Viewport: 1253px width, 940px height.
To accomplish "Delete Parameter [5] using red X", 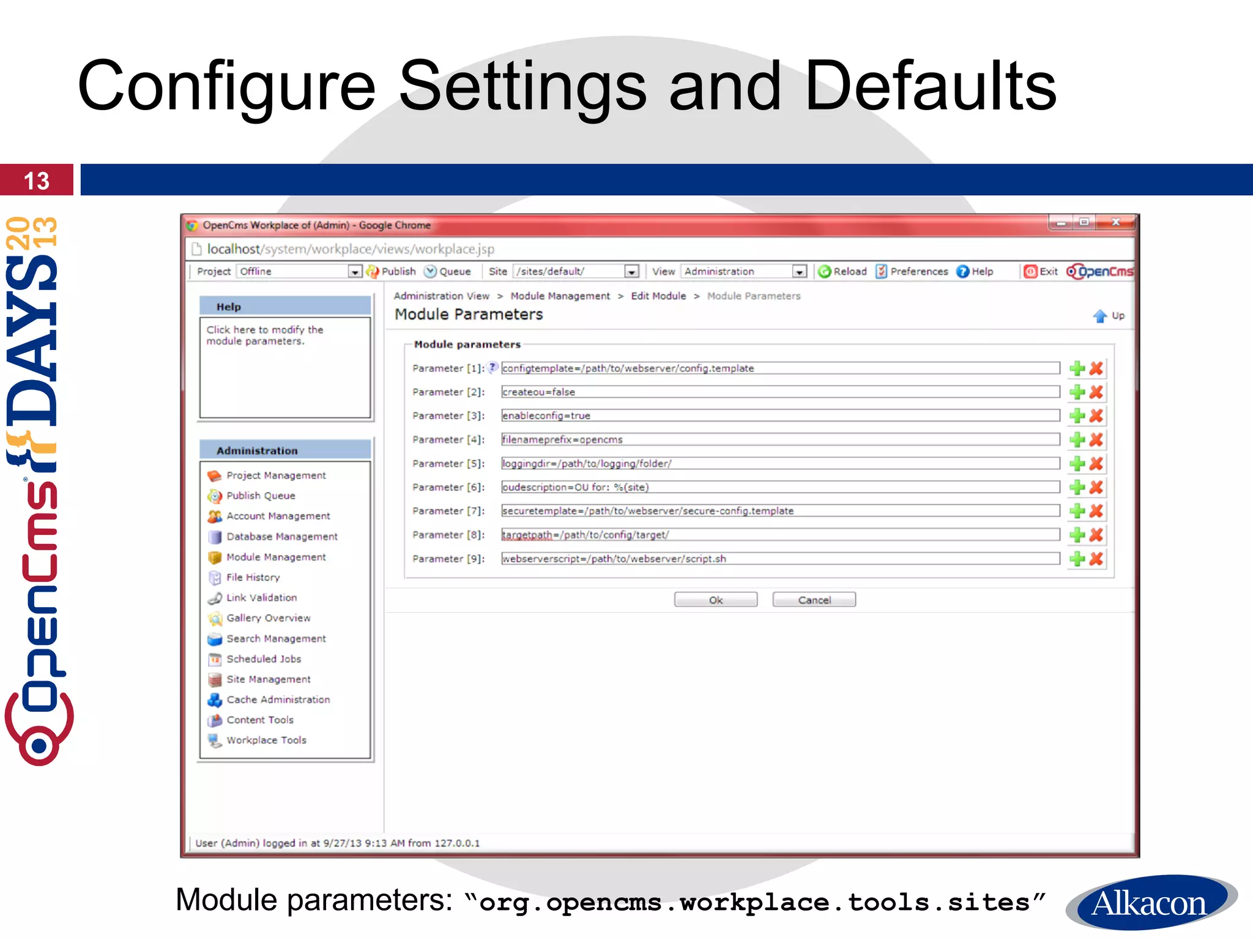I will coord(1096,463).
